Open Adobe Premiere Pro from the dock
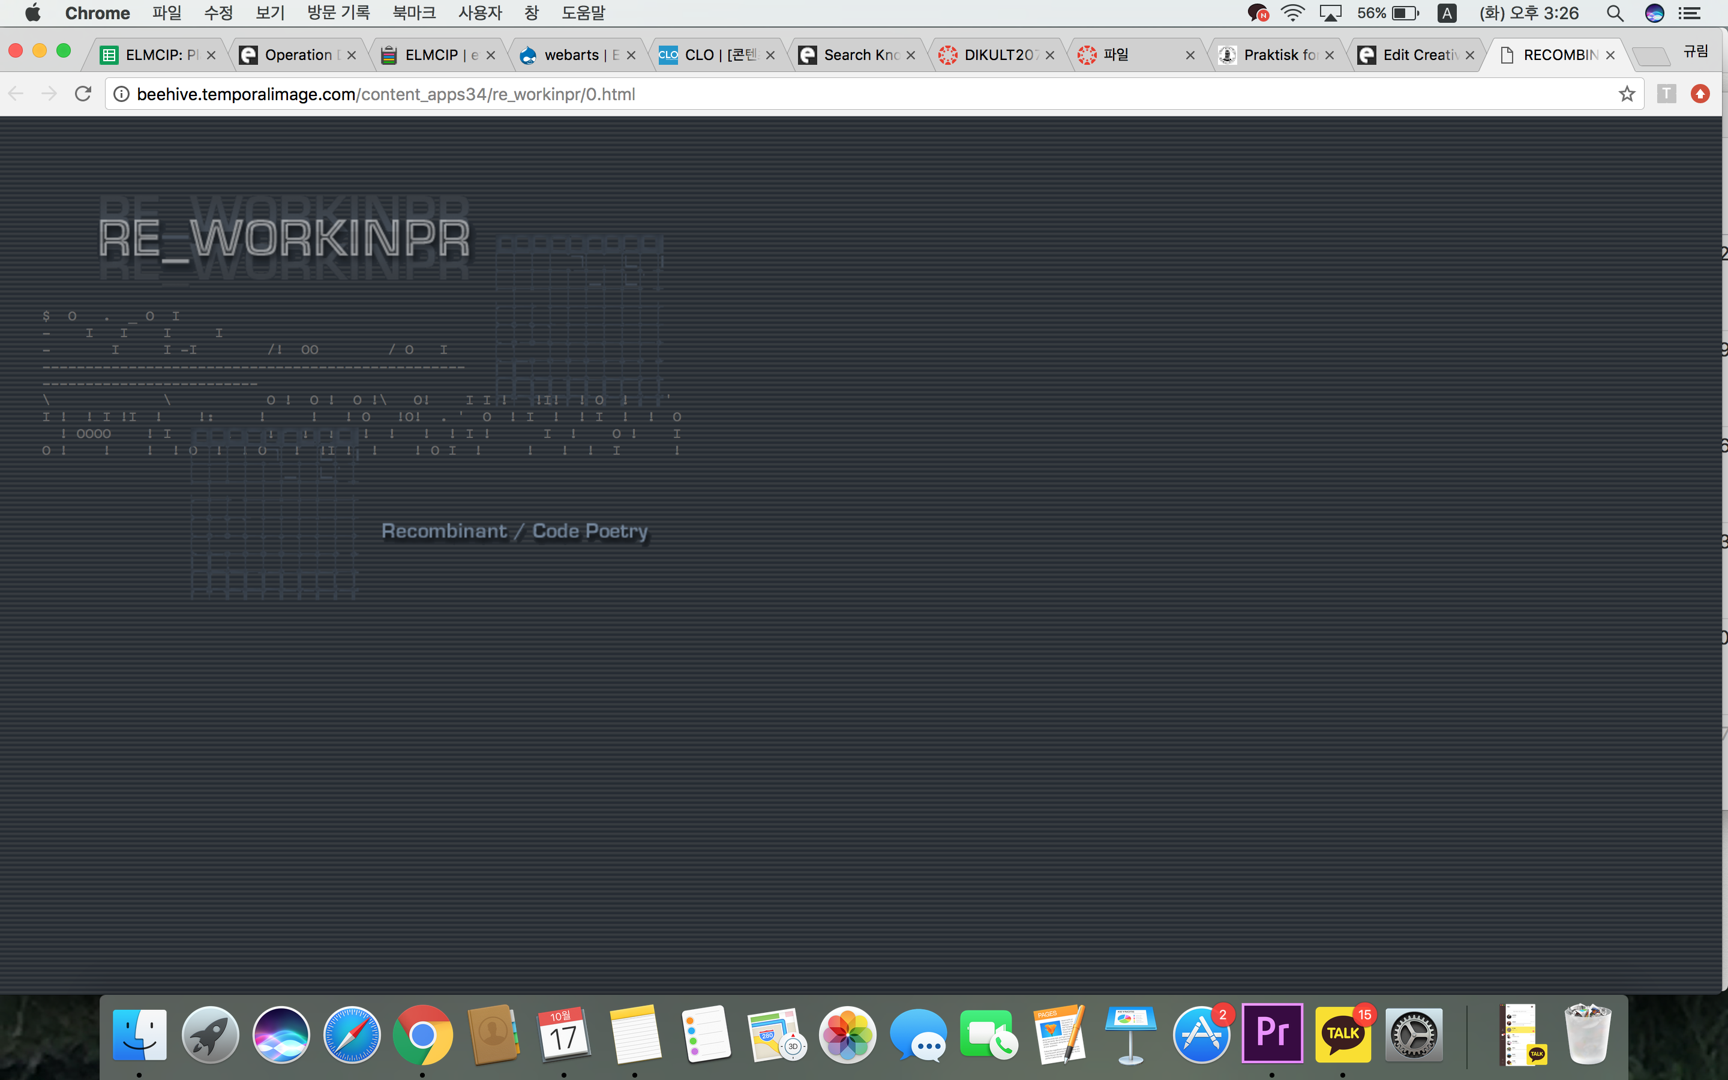Screen dimensions: 1728x1080 [x=1272, y=1033]
